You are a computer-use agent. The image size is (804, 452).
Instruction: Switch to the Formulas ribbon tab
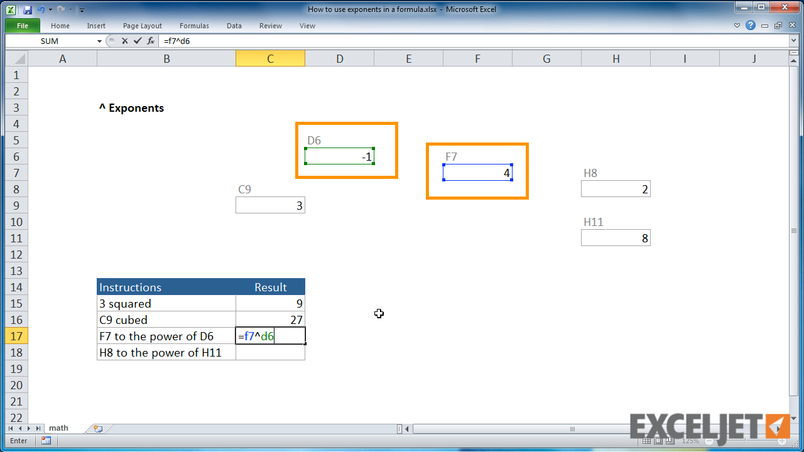pos(194,26)
